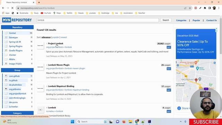The width and height of the screenshot is (222, 125).
Task: Open the Automation bookmarks folder
Action: (x=126, y=13)
